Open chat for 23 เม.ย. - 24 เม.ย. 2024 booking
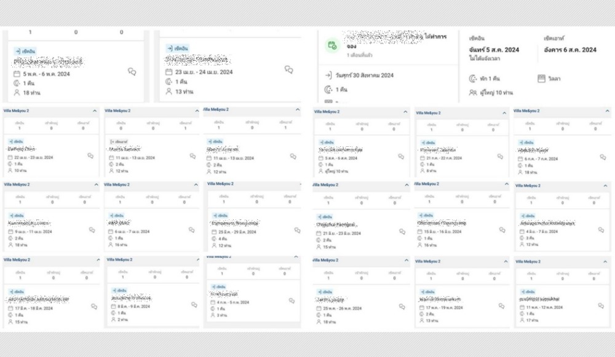Screen dimensions: 615x357 click(x=289, y=70)
